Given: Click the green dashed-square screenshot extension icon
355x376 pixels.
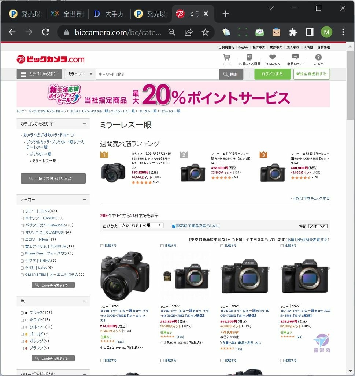Looking at the screenshot, I should pos(243,32).
